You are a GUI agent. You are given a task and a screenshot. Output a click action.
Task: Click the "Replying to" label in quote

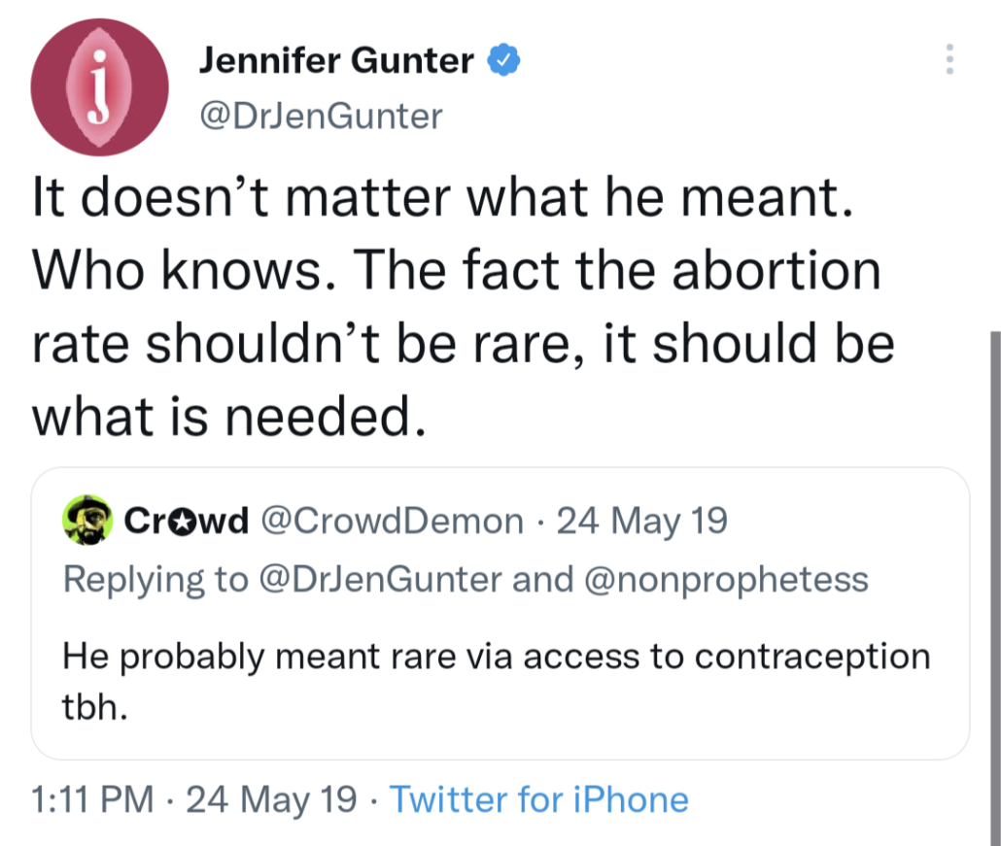[x=155, y=579]
